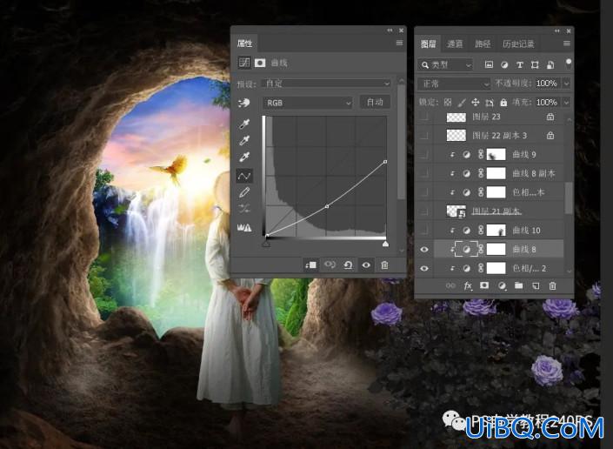
Task: Click the lock all icon
Action: point(503,103)
